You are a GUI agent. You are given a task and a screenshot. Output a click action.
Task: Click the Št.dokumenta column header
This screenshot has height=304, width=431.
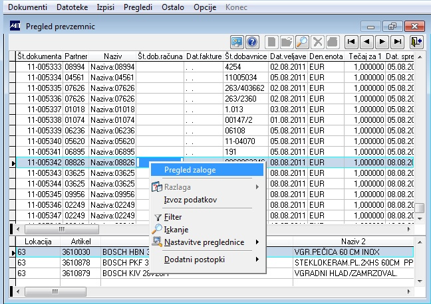point(39,56)
